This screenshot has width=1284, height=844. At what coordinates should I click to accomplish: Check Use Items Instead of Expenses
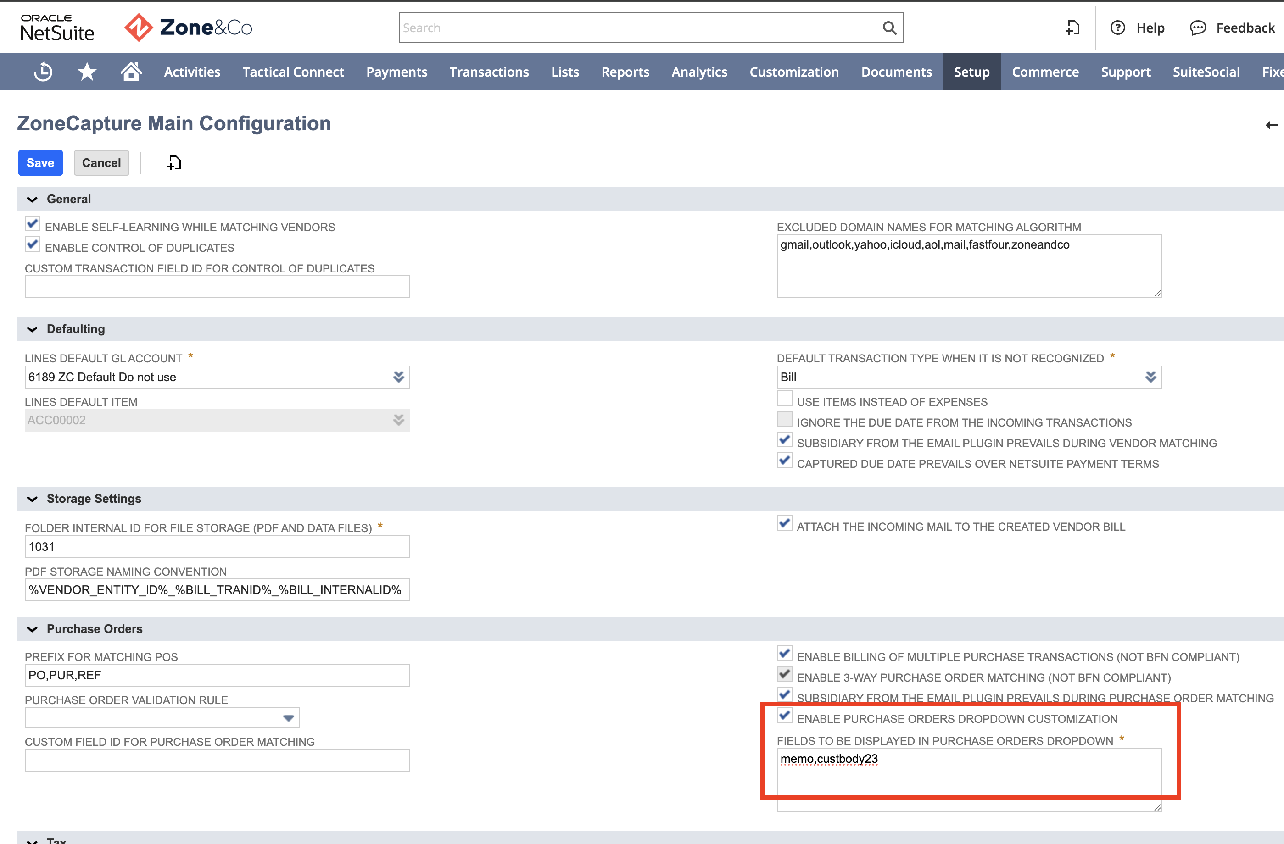point(784,399)
